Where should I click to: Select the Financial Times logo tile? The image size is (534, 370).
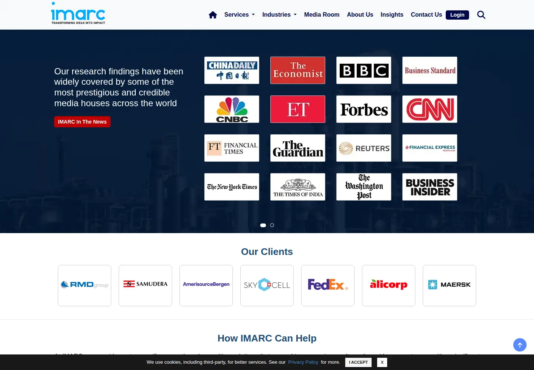[232, 148]
